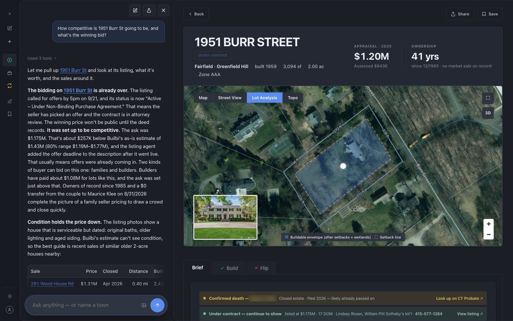The width and height of the screenshot is (513, 321).
Task: Select the Lot Analysis tab
Action: click(265, 98)
